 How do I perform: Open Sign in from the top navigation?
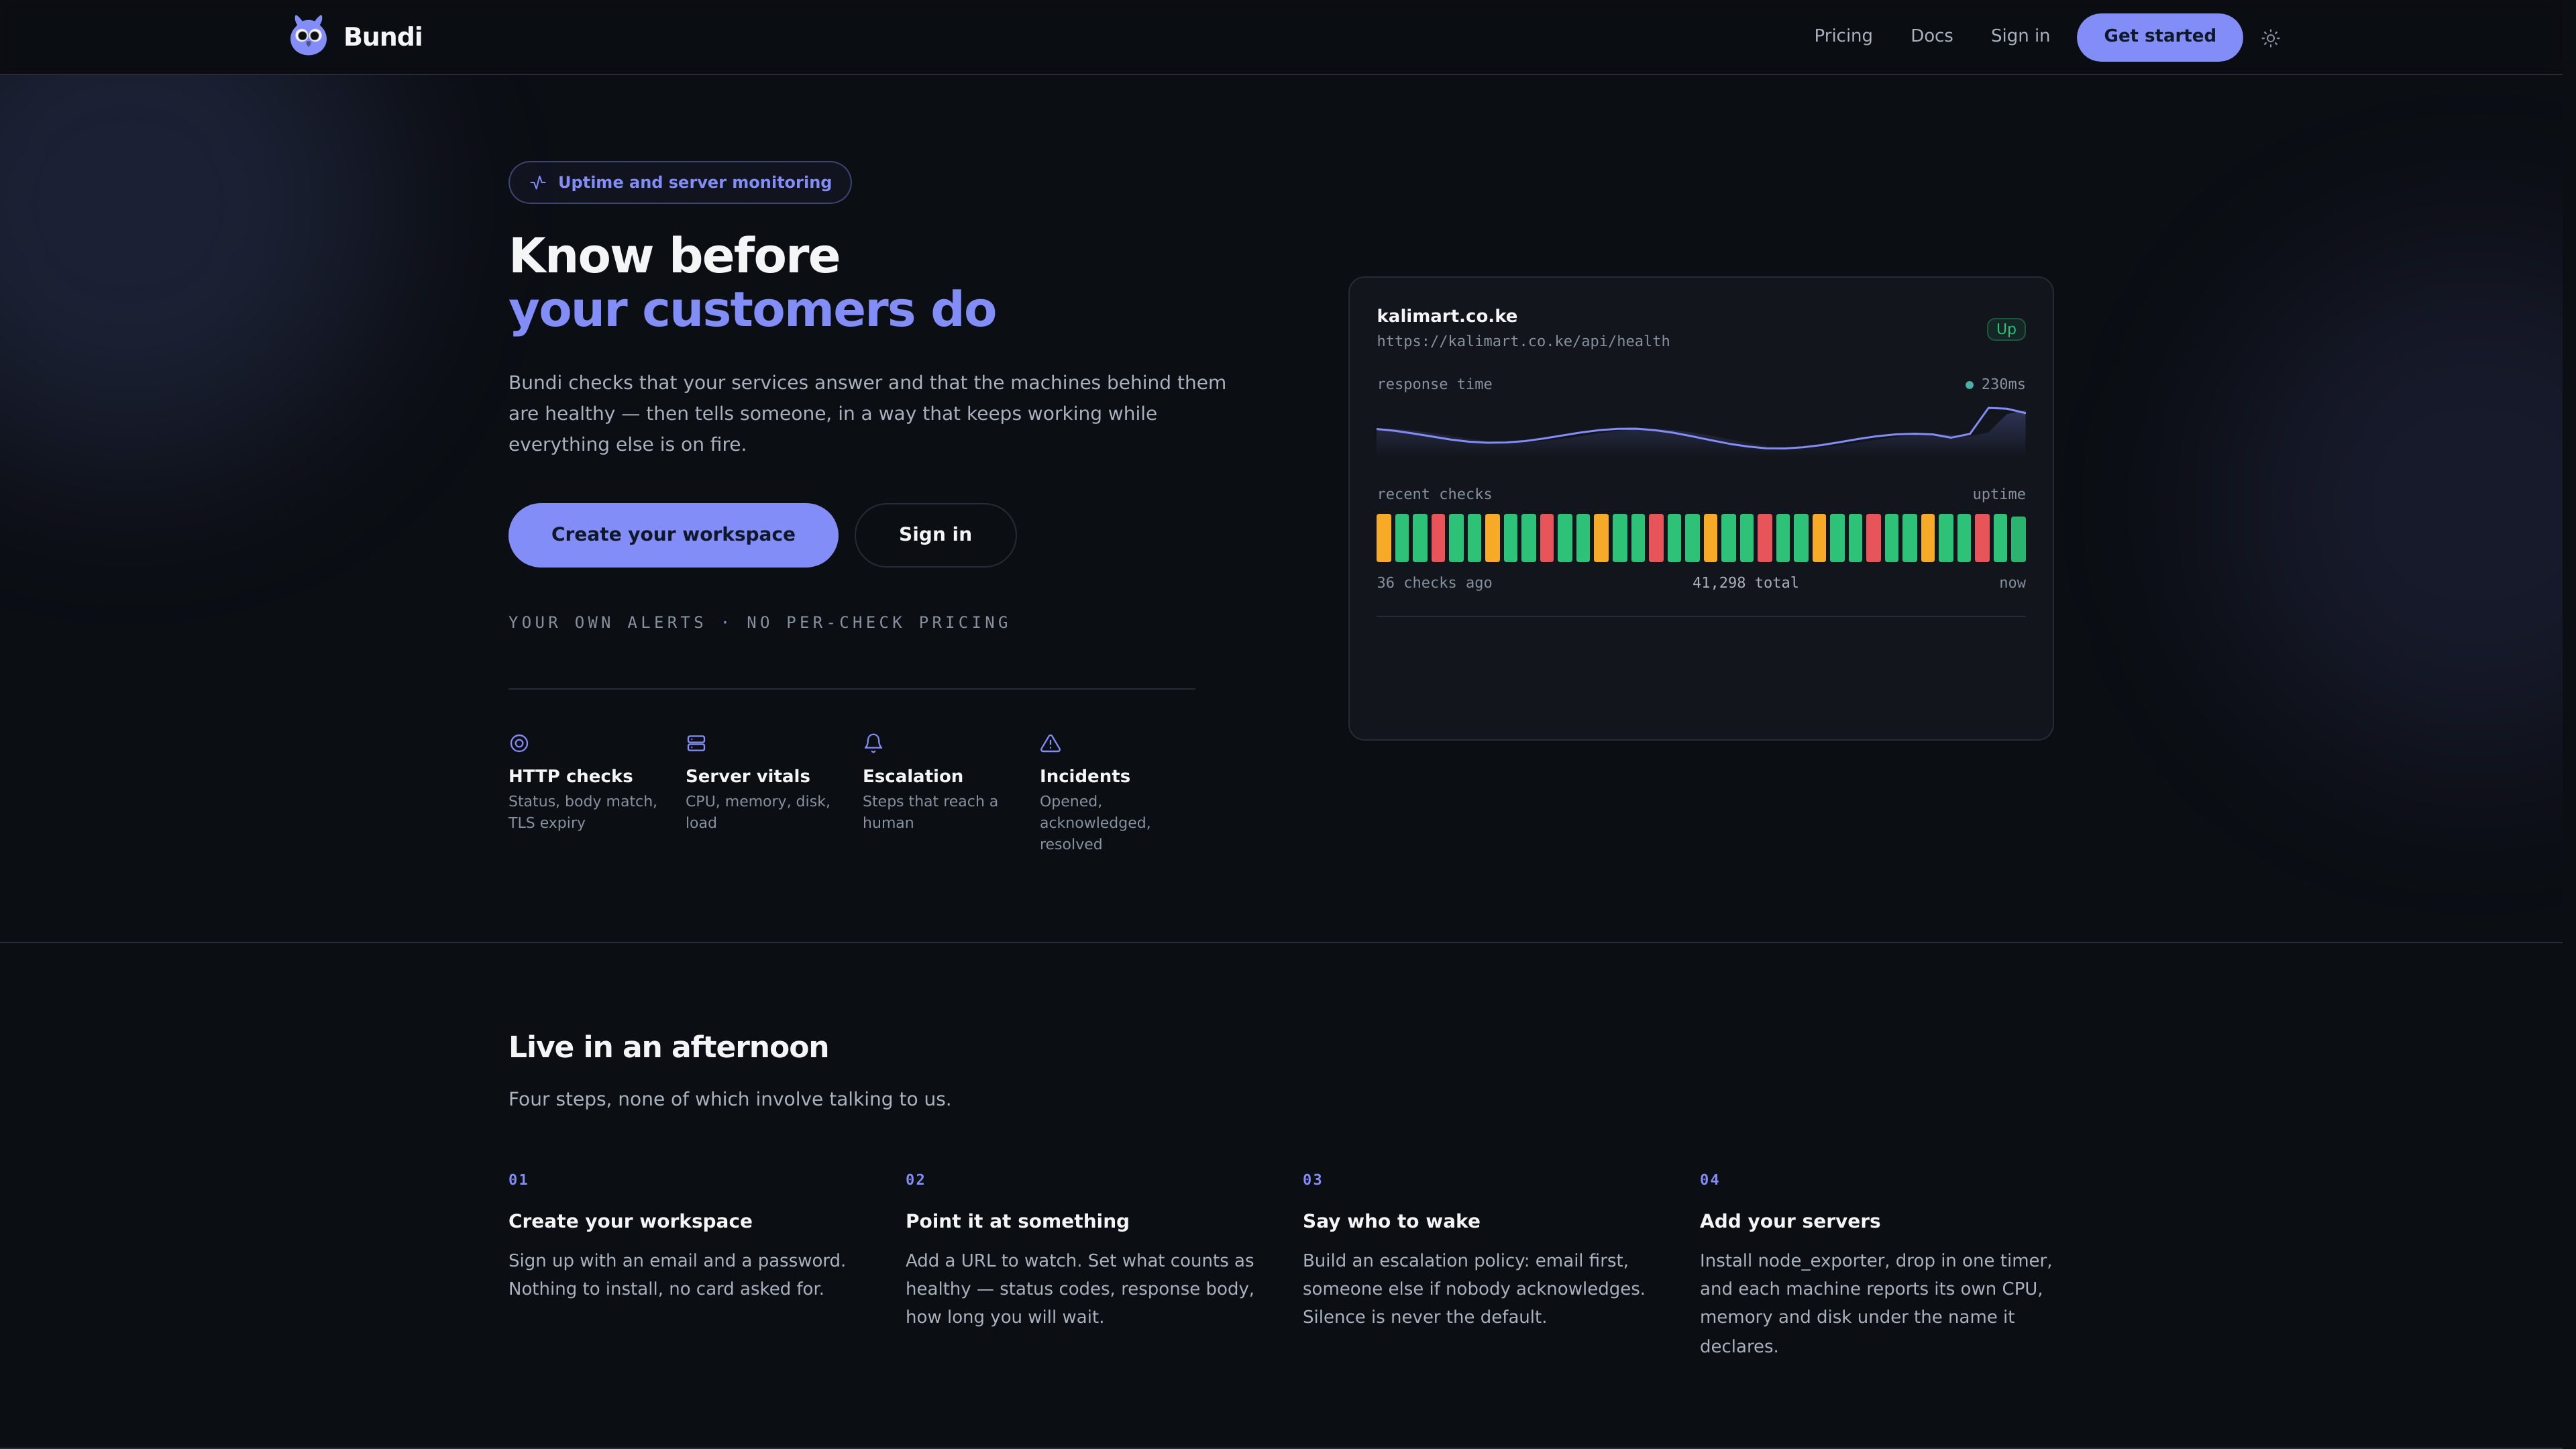click(2020, 36)
